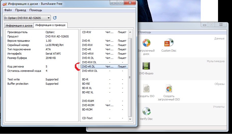Select the DVD-RW DL row

pyautogui.click(x=104, y=62)
